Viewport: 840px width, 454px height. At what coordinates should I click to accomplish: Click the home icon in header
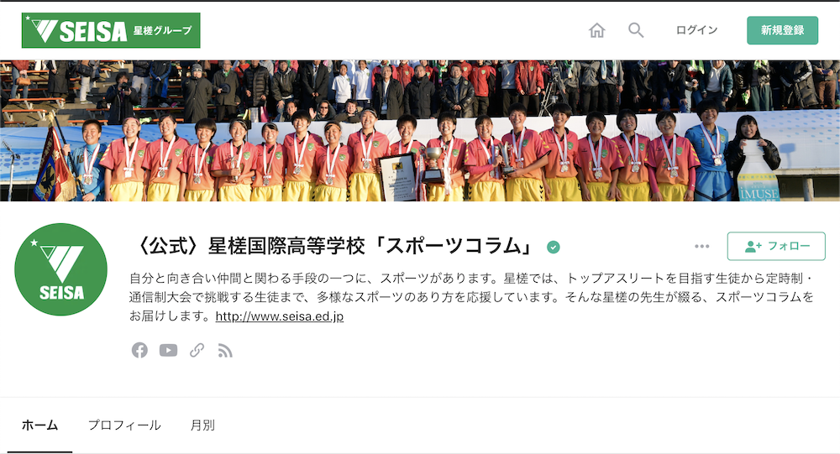point(596,30)
